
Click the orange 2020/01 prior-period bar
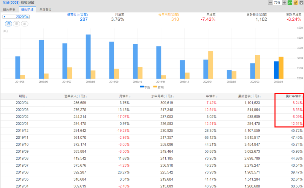(x=210, y=65)
